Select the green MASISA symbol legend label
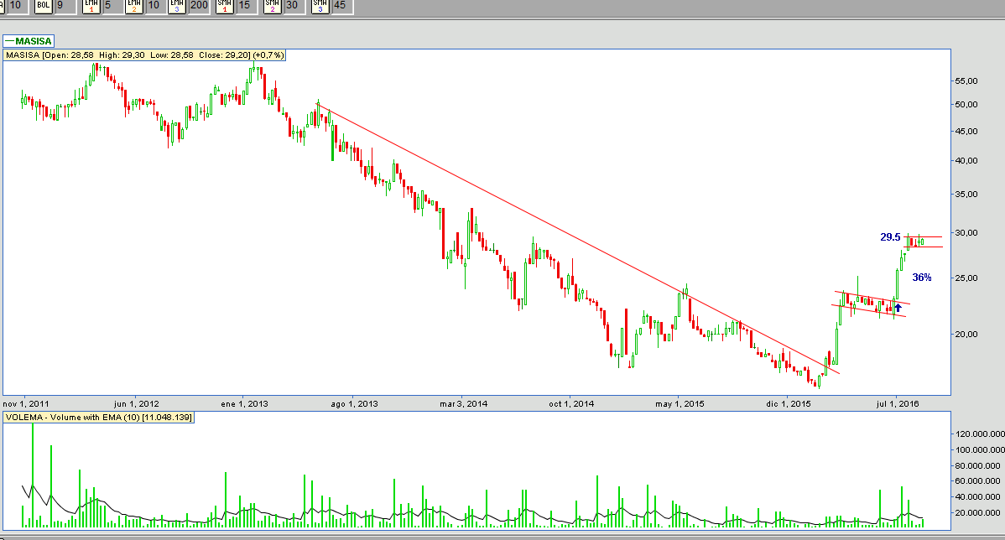The width and height of the screenshot is (1005, 540). [x=29, y=40]
